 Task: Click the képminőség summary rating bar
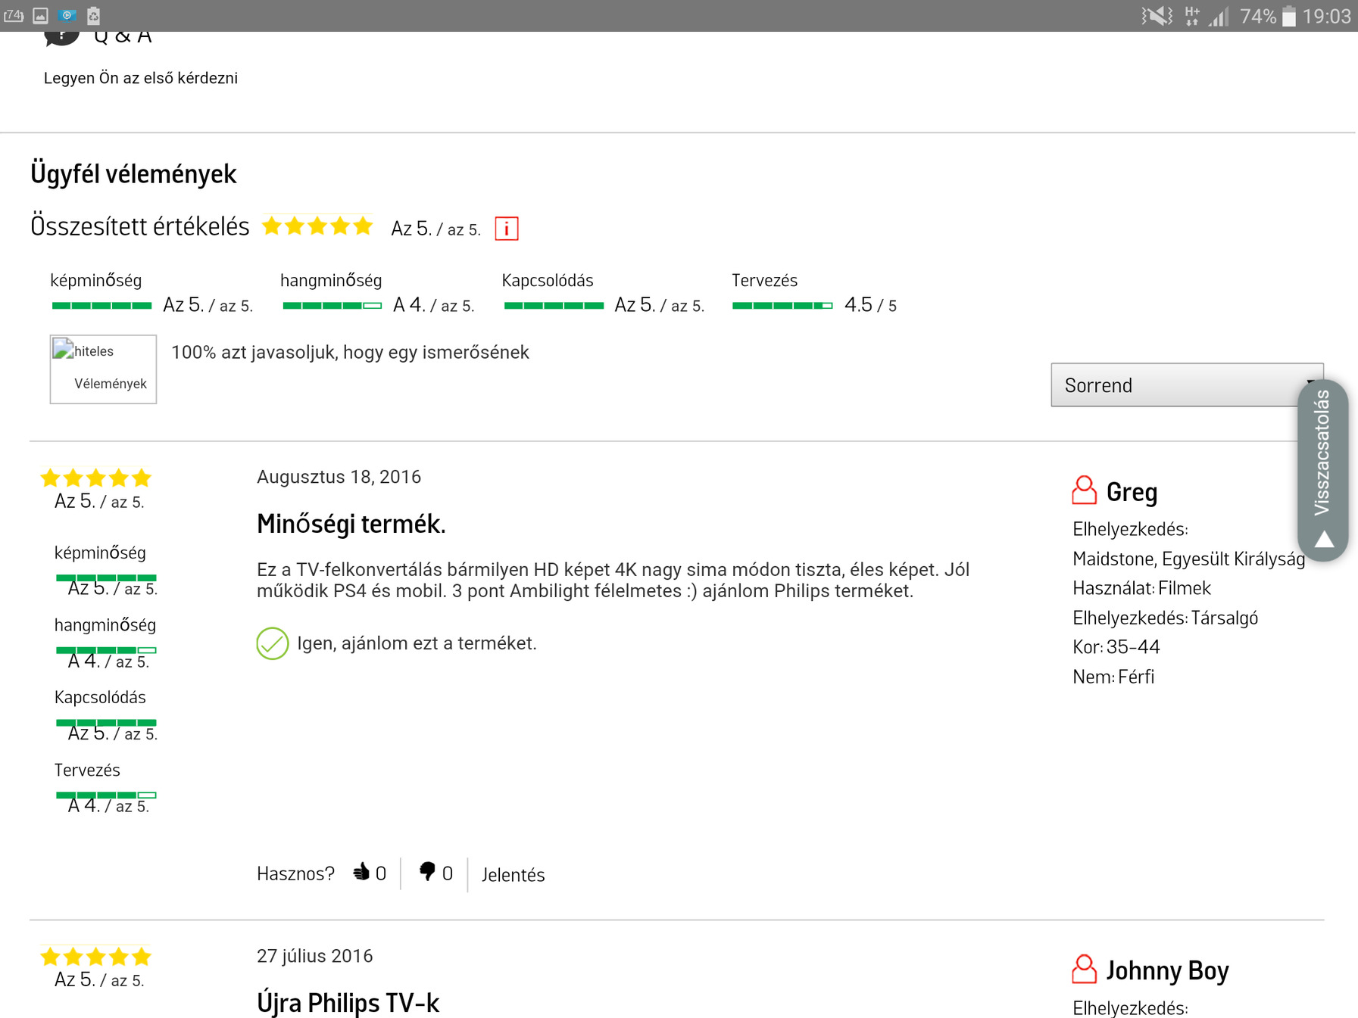101,306
